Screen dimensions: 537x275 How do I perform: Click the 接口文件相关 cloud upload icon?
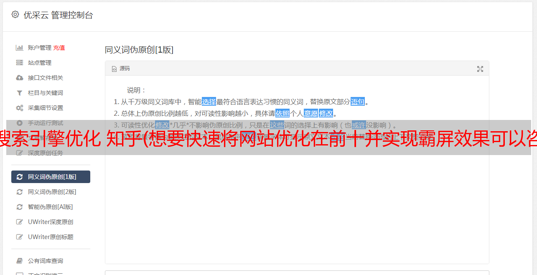(19, 78)
